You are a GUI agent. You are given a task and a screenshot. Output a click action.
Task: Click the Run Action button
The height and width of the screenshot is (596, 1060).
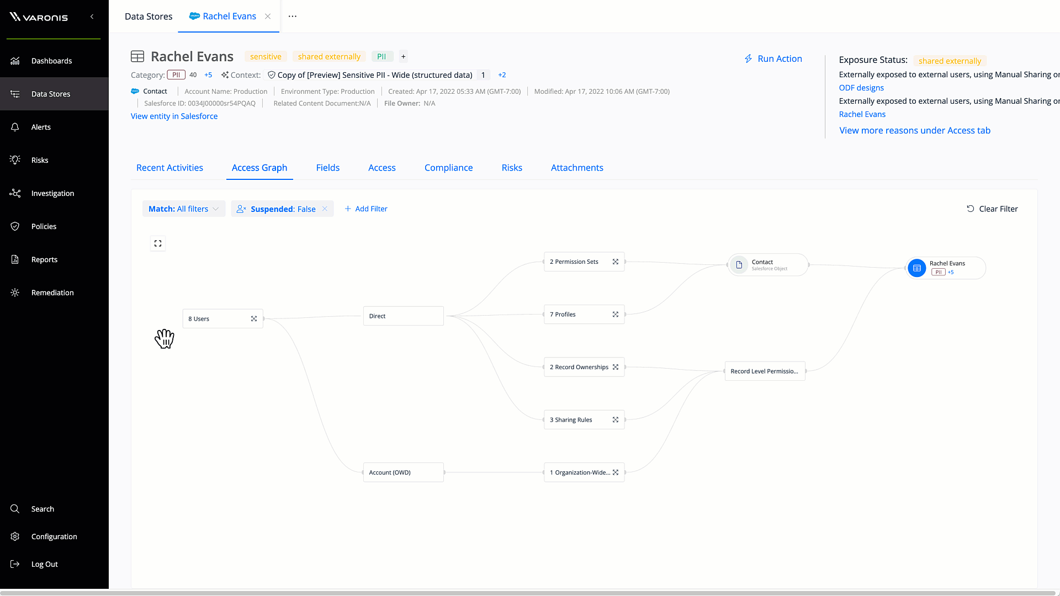[x=773, y=58]
